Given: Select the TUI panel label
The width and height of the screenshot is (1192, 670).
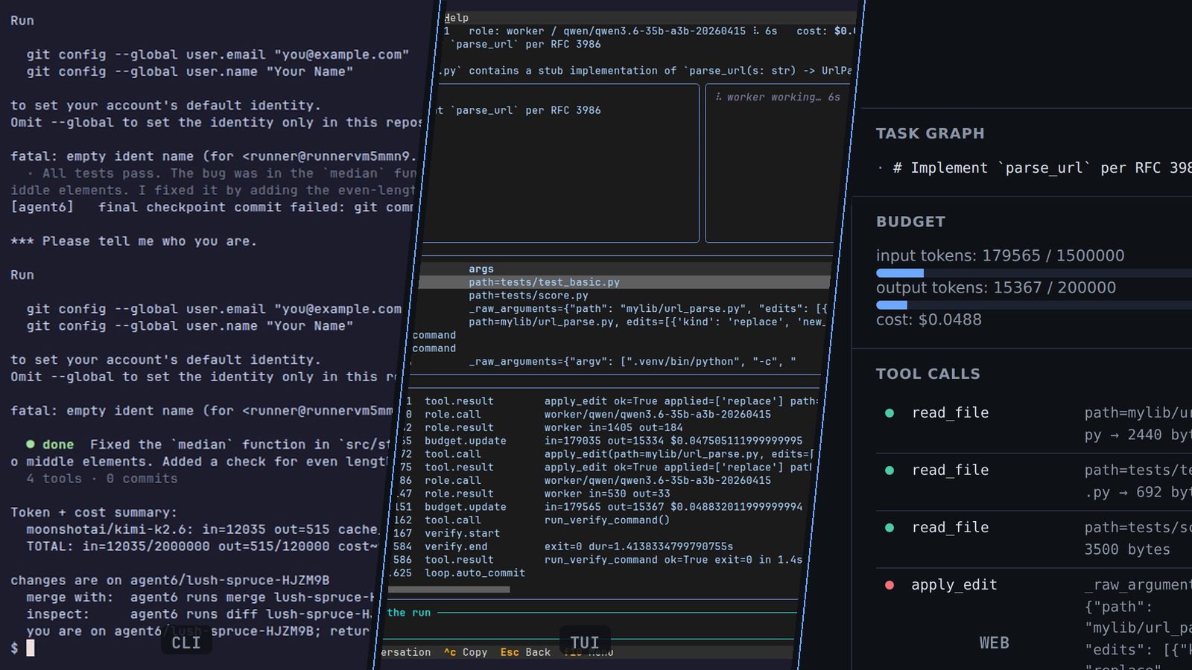Looking at the screenshot, I should [585, 642].
